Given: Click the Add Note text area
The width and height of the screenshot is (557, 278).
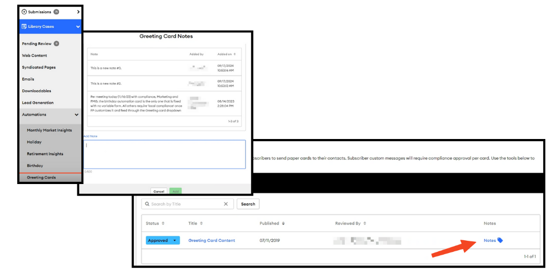Looking at the screenshot, I should click(164, 154).
